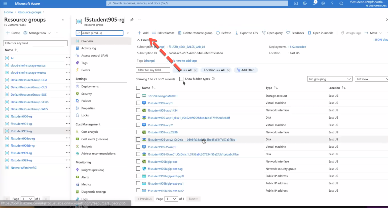
Task: Check the box for f5student905-app2
Action: [x=138, y=125]
